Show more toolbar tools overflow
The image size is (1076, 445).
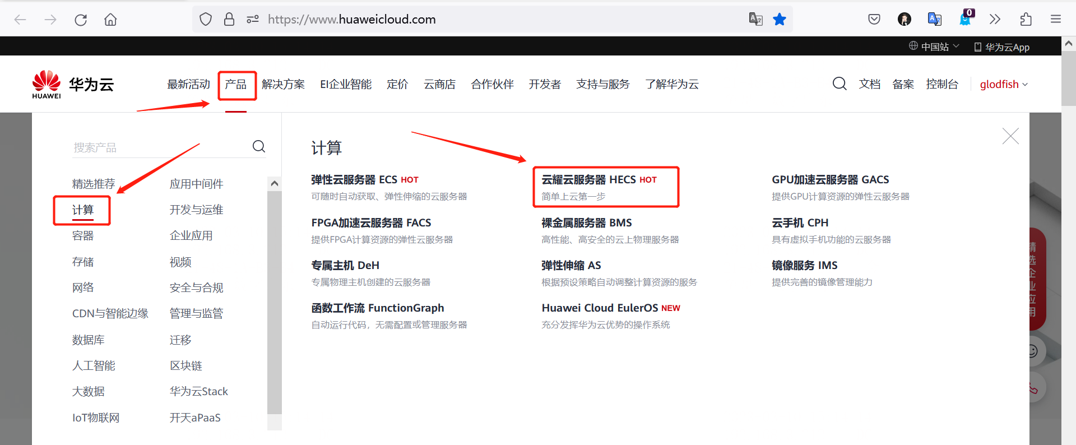(x=995, y=20)
